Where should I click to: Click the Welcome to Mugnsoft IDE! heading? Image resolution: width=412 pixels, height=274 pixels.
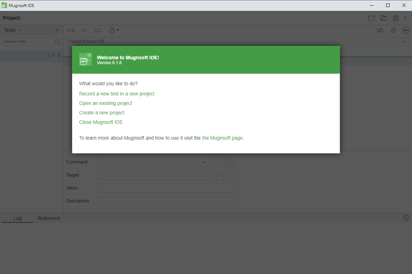pos(128,58)
